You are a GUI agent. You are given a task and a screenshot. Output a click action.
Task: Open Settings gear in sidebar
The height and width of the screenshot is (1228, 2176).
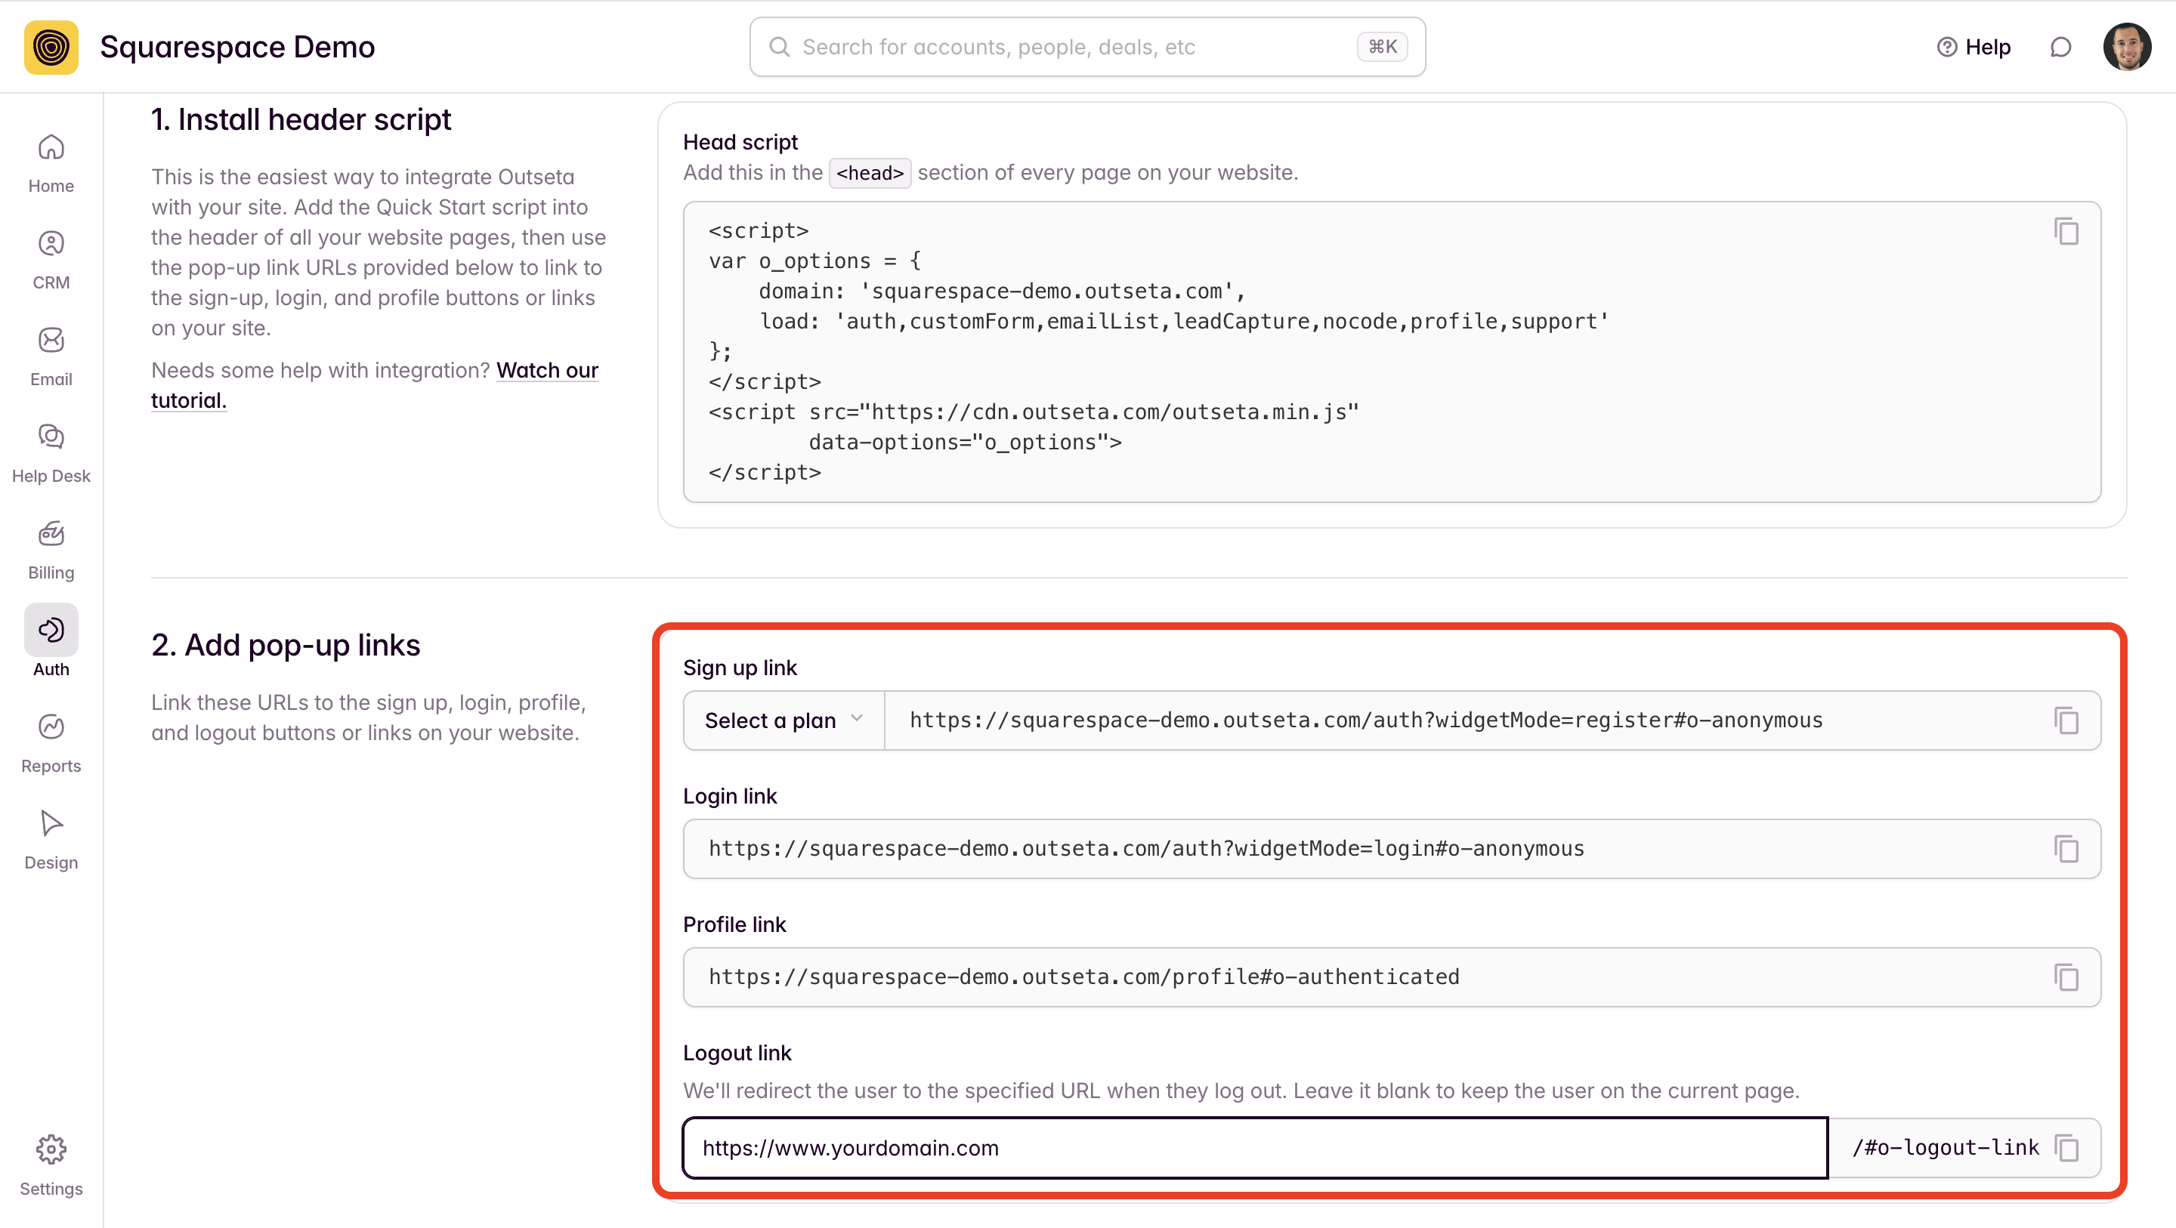coord(51,1165)
